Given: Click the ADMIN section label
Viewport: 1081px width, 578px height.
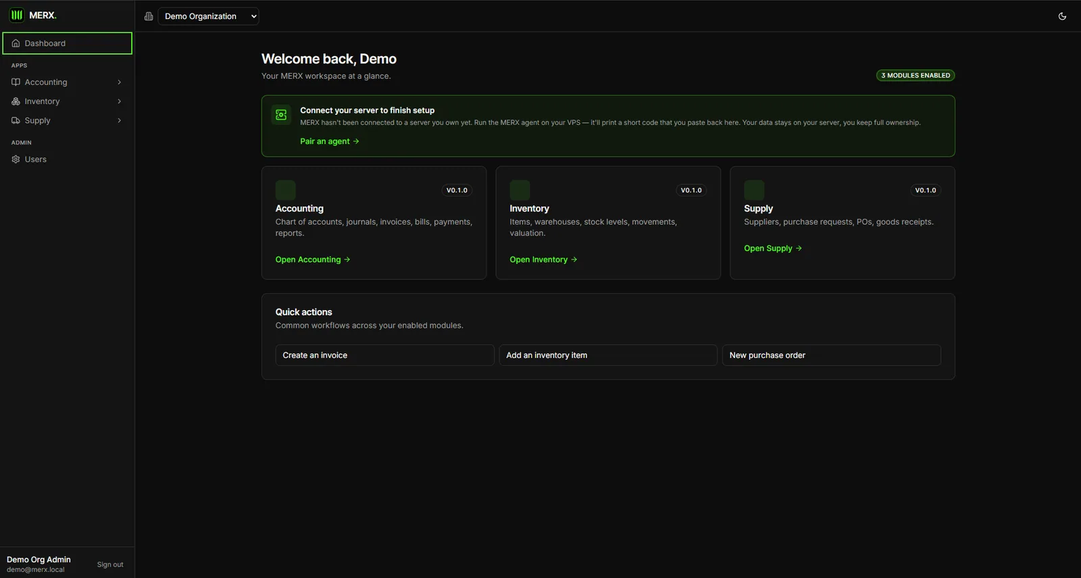Looking at the screenshot, I should pyautogui.click(x=21, y=142).
